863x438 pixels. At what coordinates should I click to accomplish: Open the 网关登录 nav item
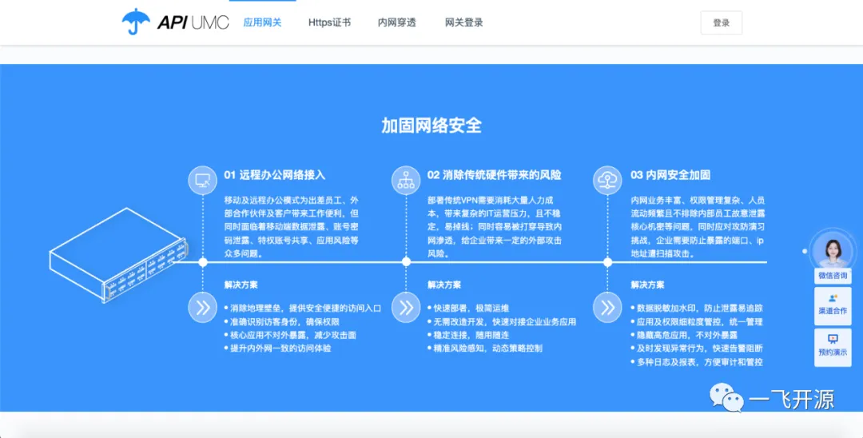pyautogui.click(x=463, y=22)
